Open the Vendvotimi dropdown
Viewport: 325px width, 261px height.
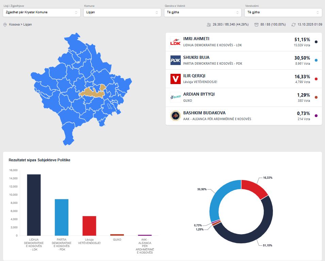[283, 13]
